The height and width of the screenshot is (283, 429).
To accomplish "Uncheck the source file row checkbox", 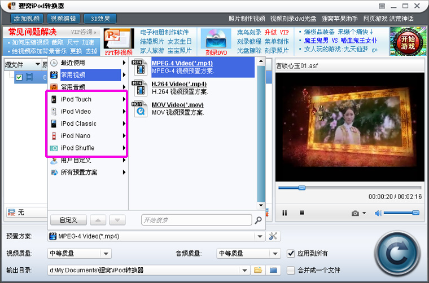I will [19, 77].
